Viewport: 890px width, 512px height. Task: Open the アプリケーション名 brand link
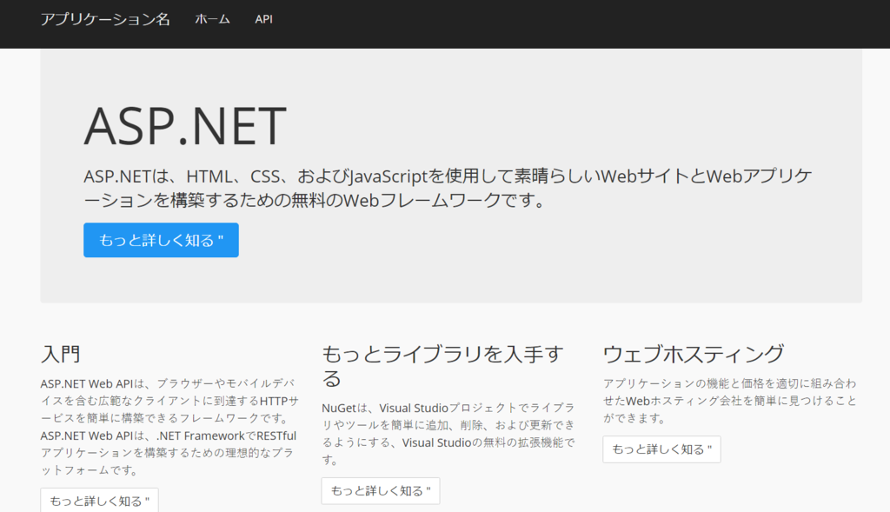105,19
